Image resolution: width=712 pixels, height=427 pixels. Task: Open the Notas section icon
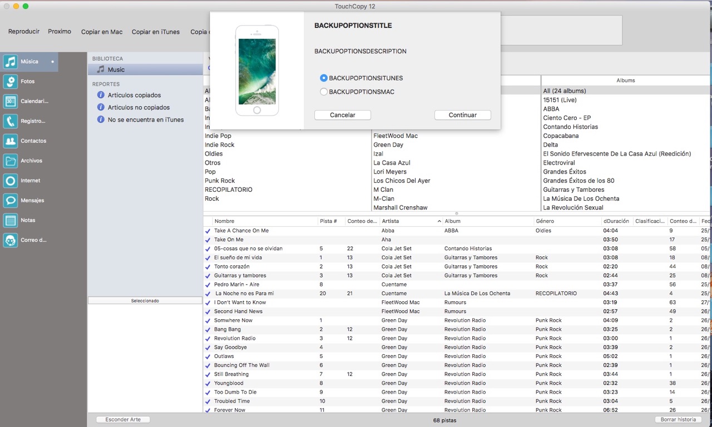10,220
